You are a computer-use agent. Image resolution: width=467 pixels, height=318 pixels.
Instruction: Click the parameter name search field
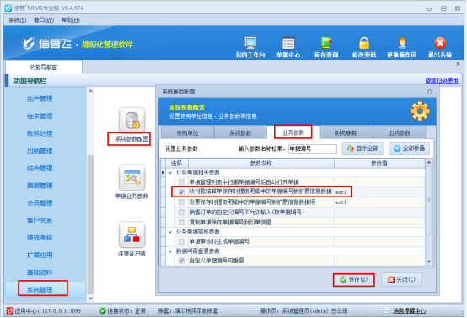(313, 148)
